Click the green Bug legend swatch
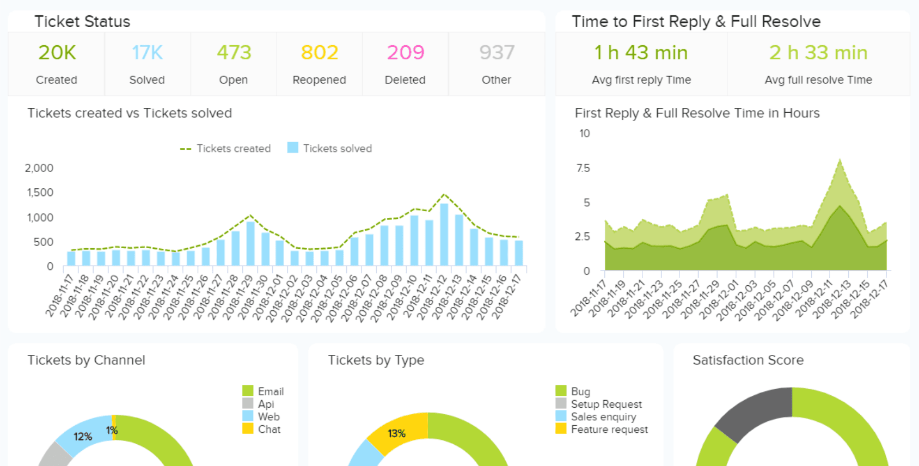 tap(561, 391)
